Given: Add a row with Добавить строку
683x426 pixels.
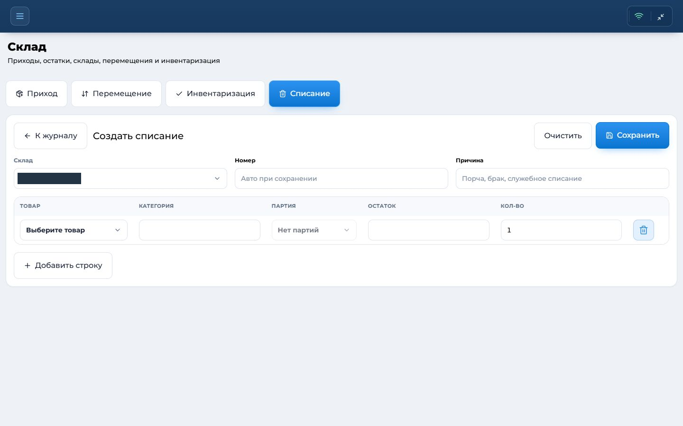Looking at the screenshot, I should [x=63, y=266].
